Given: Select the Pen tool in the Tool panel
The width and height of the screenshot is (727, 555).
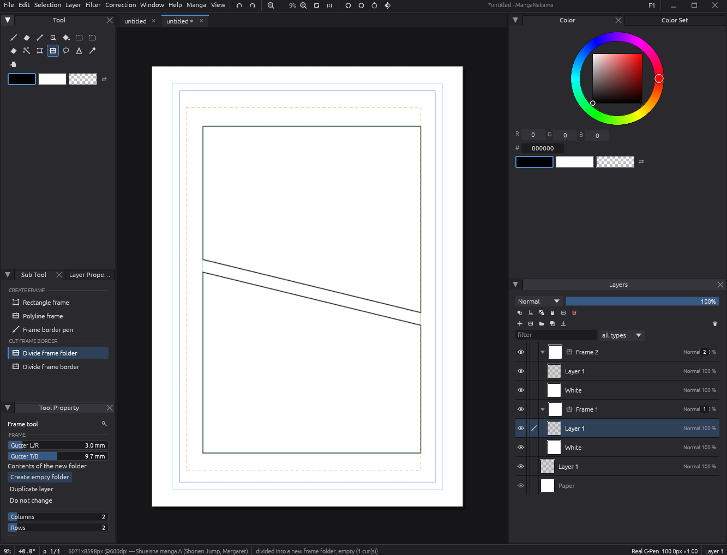Looking at the screenshot, I should (14, 38).
